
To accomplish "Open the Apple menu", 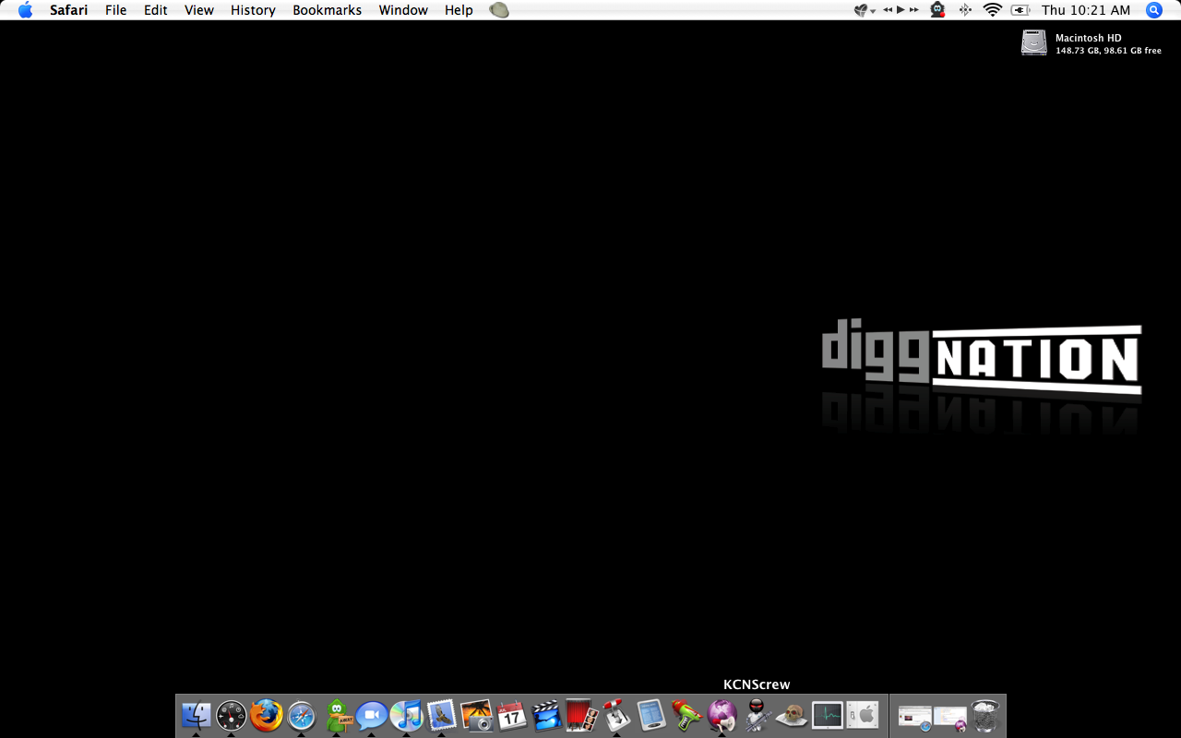I will 25,10.
